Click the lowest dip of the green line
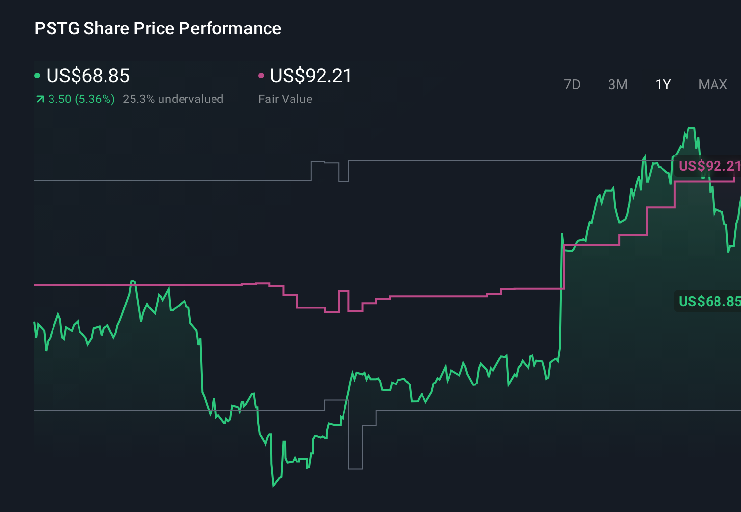This screenshot has width=741, height=512. click(x=273, y=486)
